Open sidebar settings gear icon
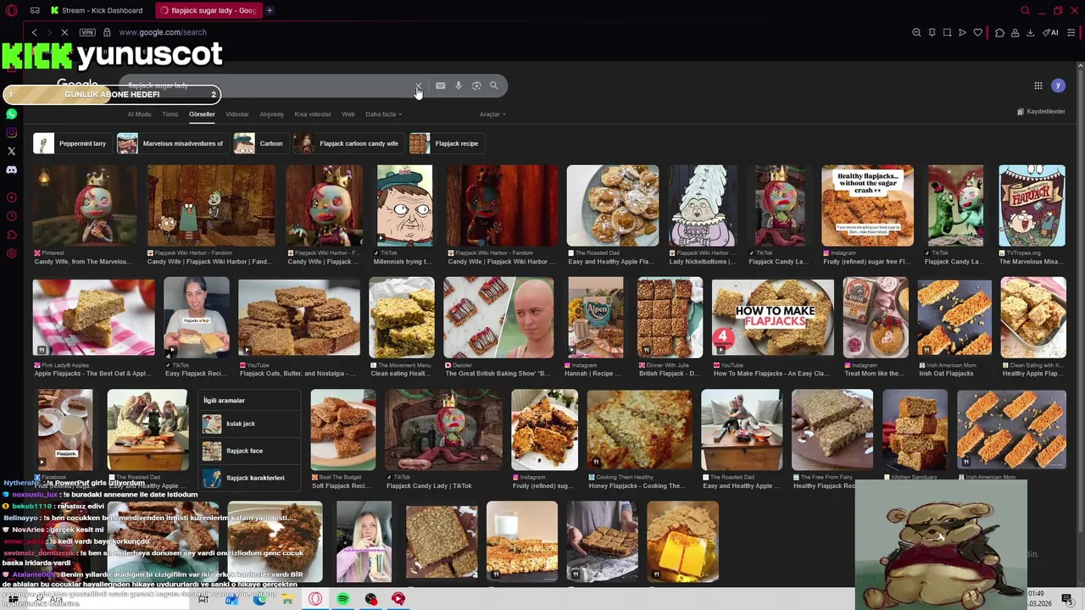1085x610 pixels. (11, 253)
